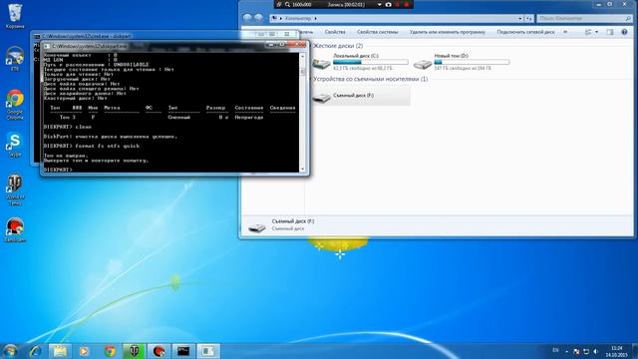The width and height of the screenshot is (638, 359).
Task: Toggle the preview pane button
Action: tap(609, 32)
